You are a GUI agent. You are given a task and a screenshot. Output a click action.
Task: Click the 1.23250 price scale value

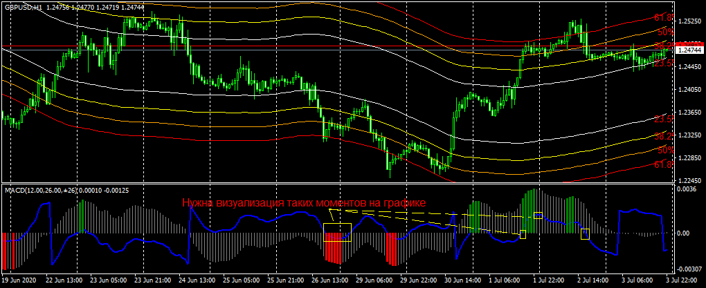pos(691,135)
